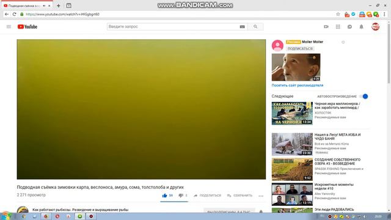This screenshot has width=391, height=220.
Task: Click title Искрометные моменты недели #10
Action: (334, 186)
